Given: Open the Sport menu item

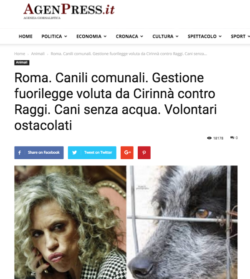Looking at the screenshot, I should click(238, 36).
